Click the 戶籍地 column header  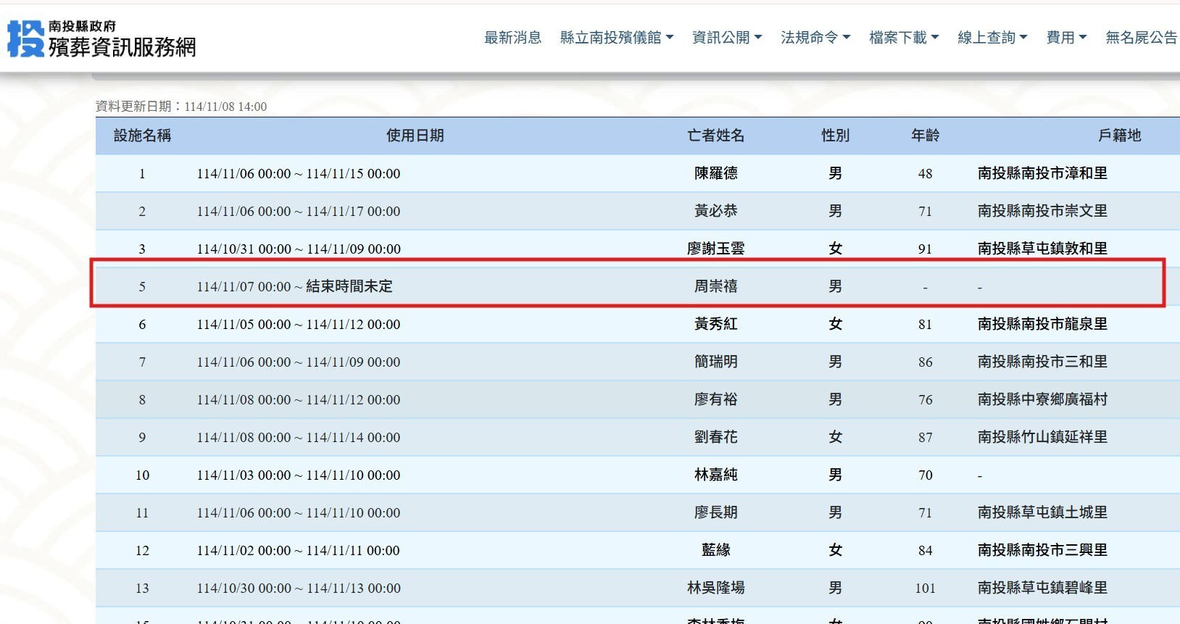coord(1119,136)
